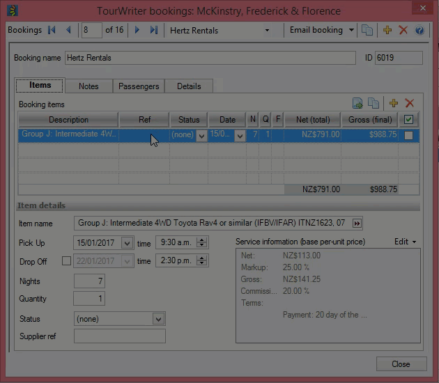Toggle the select-all checkbox in grid header

pos(408,120)
